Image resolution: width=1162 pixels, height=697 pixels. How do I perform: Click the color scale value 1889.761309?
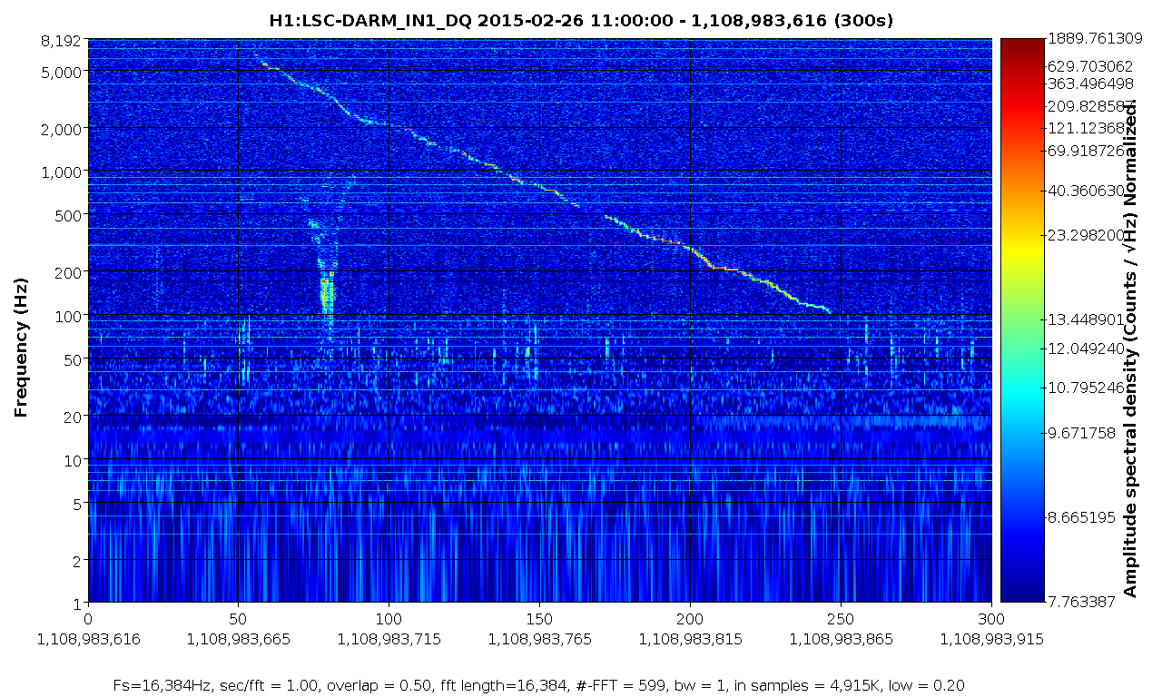(x=1094, y=38)
